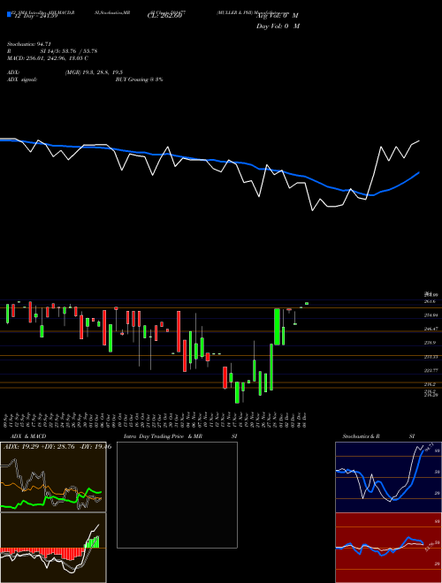The width and height of the screenshot is (442, 583).
Task: Click the '(MGR) 19.3, 28.8, 19.5' ADX values
Action: coord(94,72)
